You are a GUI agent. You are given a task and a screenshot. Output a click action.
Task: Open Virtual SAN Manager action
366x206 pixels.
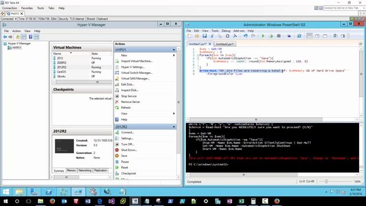[x=135, y=78]
